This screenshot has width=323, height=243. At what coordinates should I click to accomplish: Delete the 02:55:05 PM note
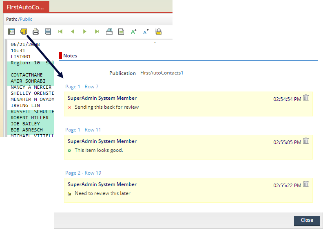306,141
